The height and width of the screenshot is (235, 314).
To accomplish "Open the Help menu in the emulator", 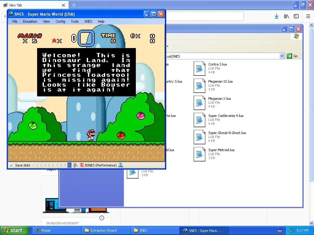I will pyautogui.click(x=101, y=21).
